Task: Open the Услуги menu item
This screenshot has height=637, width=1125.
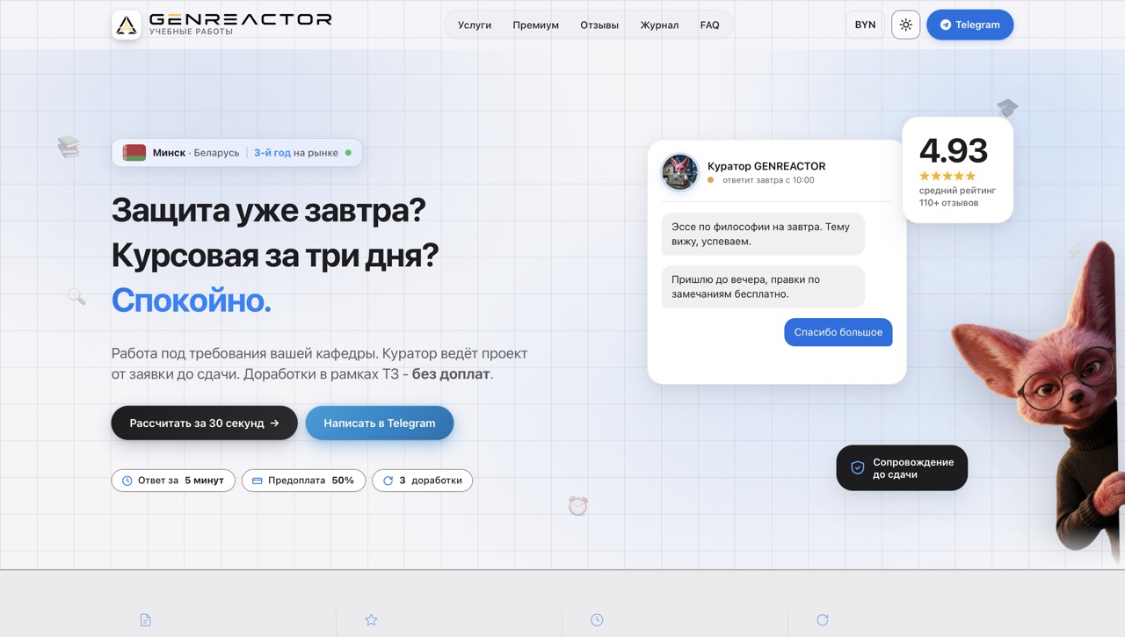Action: pos(475,25)
